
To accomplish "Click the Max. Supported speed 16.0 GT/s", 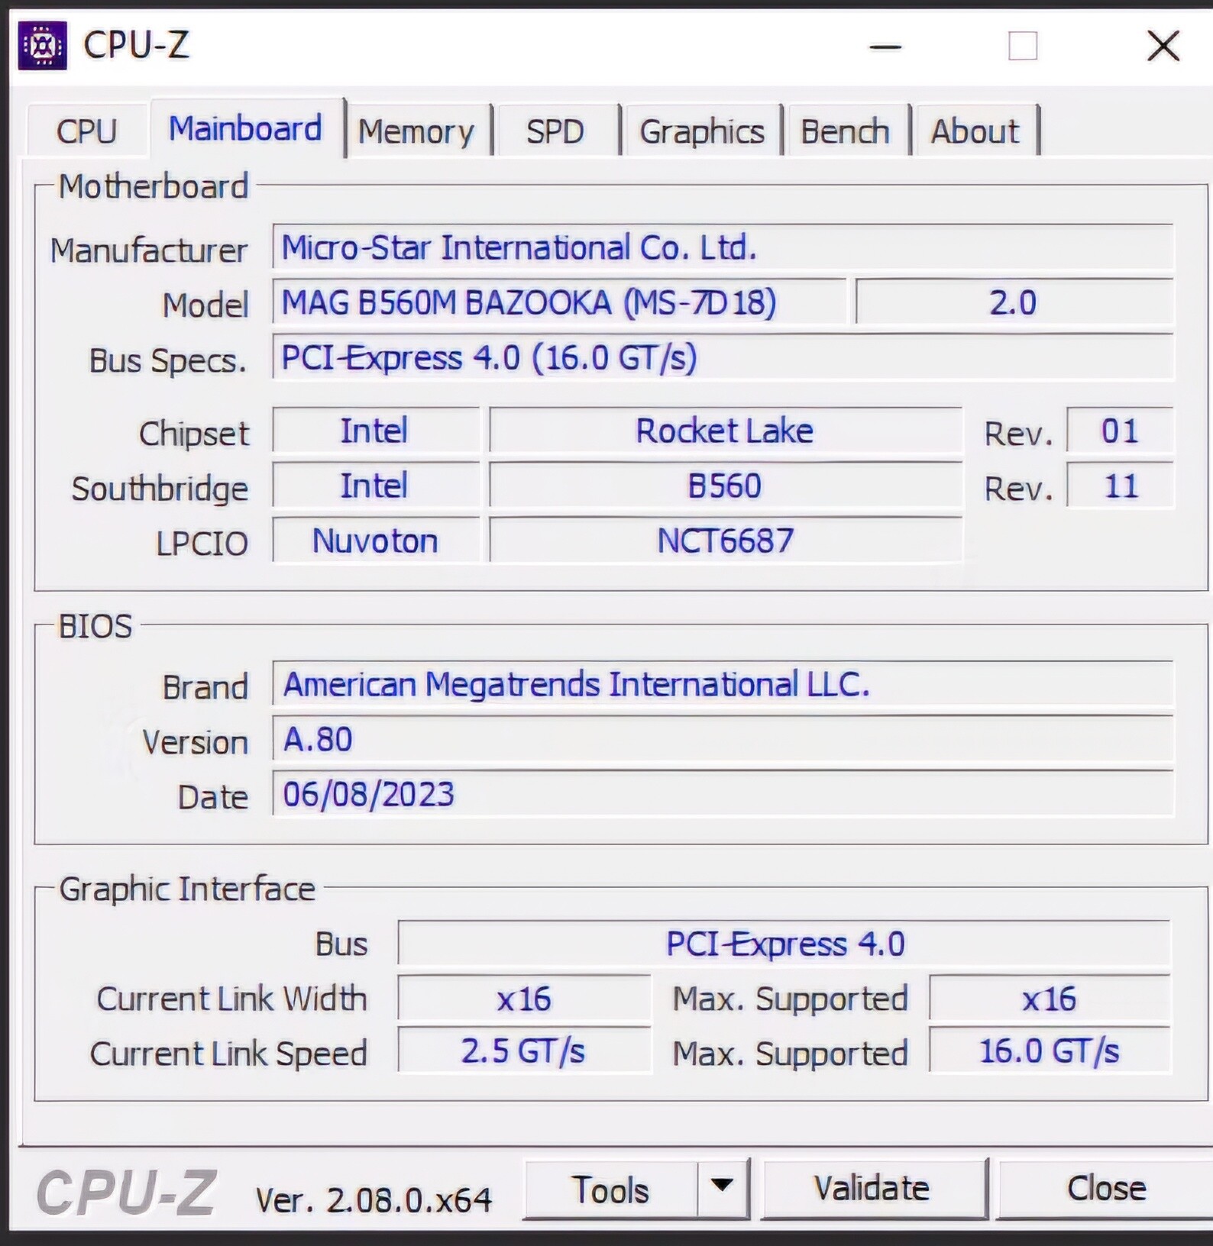I will 1050,1051.
